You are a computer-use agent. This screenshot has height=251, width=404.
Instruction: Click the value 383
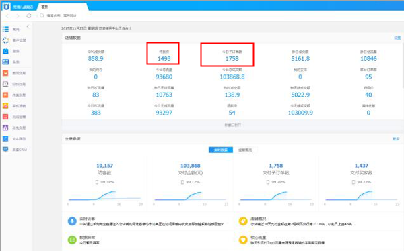click(96, 113)
